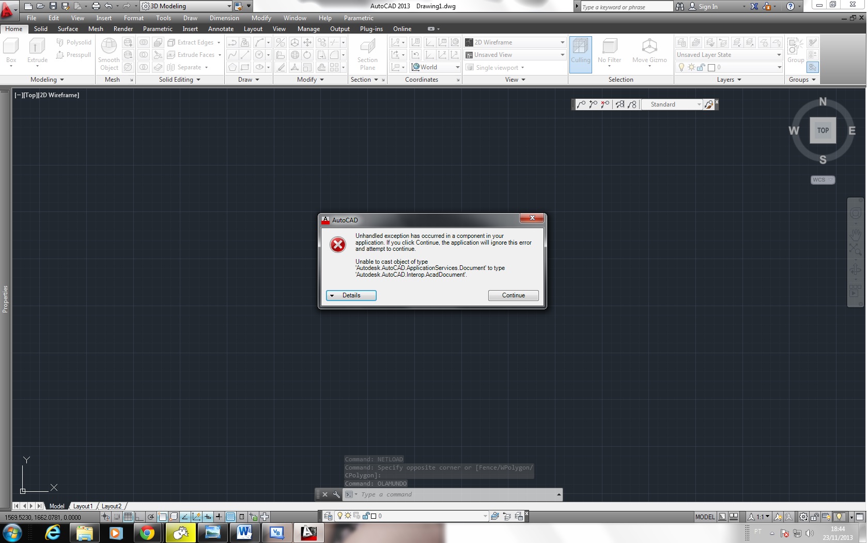Image resolution: width=868 pixels, height=543 pixels.
Task: Select the Box modeling tool
Action: pyautogui.click(x=11, y=52)
